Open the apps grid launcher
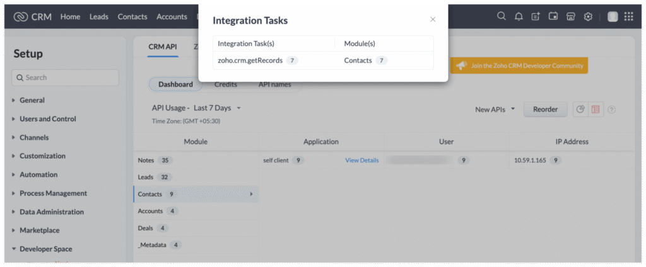Screen dimensions: 646x267 click(628, 17)
